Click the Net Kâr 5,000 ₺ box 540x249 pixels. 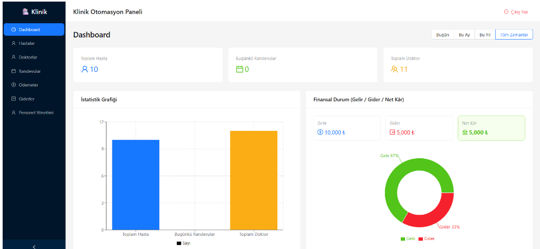(491, 128)
